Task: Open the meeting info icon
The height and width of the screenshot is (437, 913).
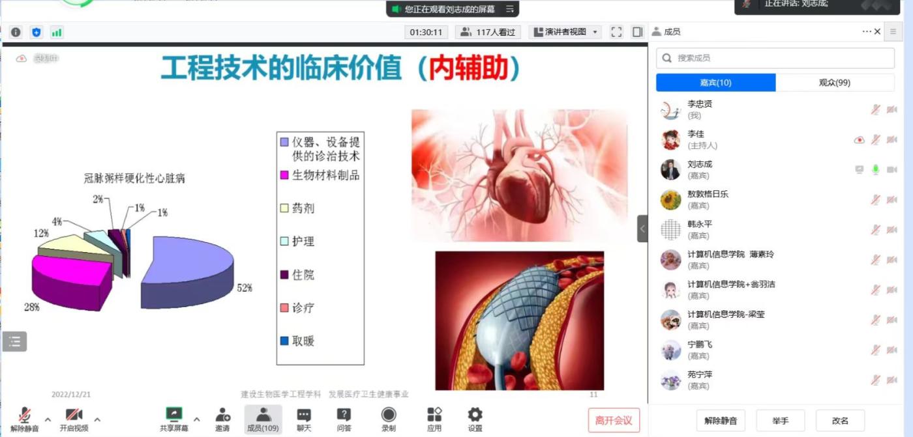Action: pos(16,32)
